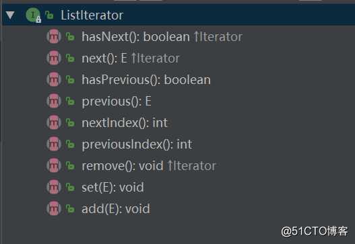Select the ListIterator class name
The image size is (355, 244).
tap(92, 15)
